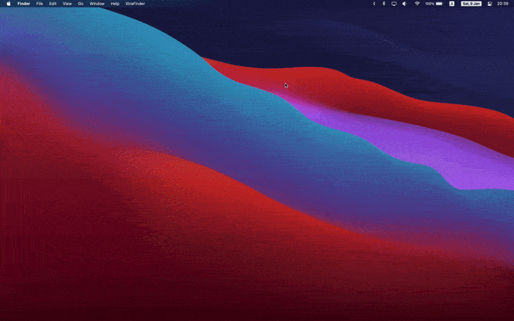514x321 pixels.
Task: Open the Window menu
Action: 97,4
